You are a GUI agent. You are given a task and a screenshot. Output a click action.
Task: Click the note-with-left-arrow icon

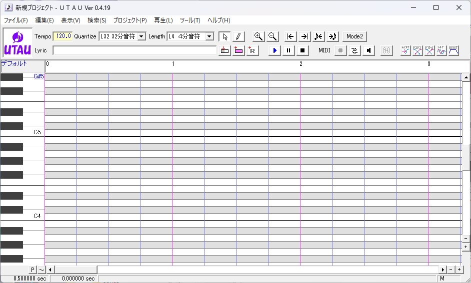(318, 36)
